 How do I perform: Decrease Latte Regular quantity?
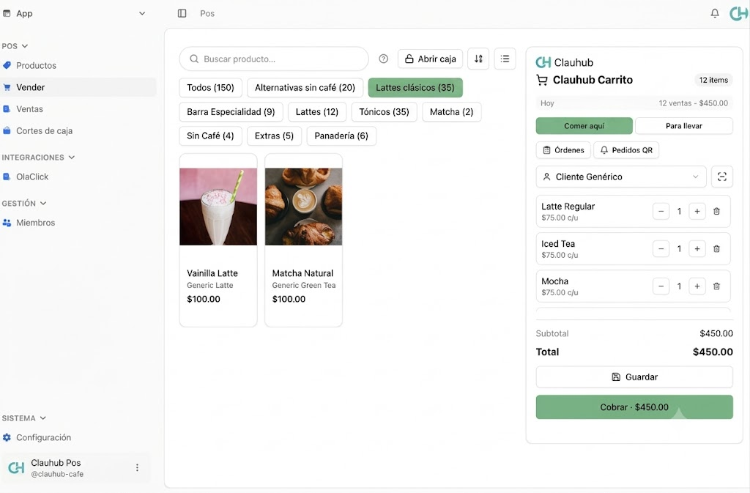(x=661, y=211)
